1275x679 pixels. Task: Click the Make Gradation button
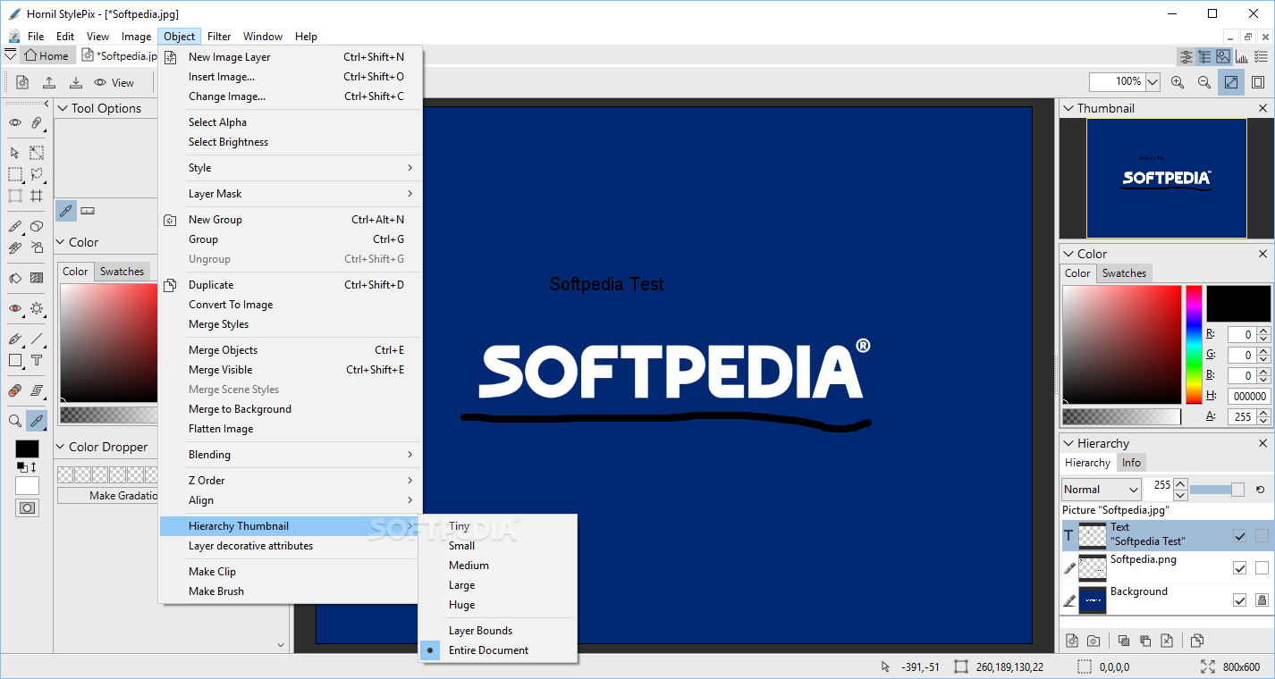click(107, 495)
